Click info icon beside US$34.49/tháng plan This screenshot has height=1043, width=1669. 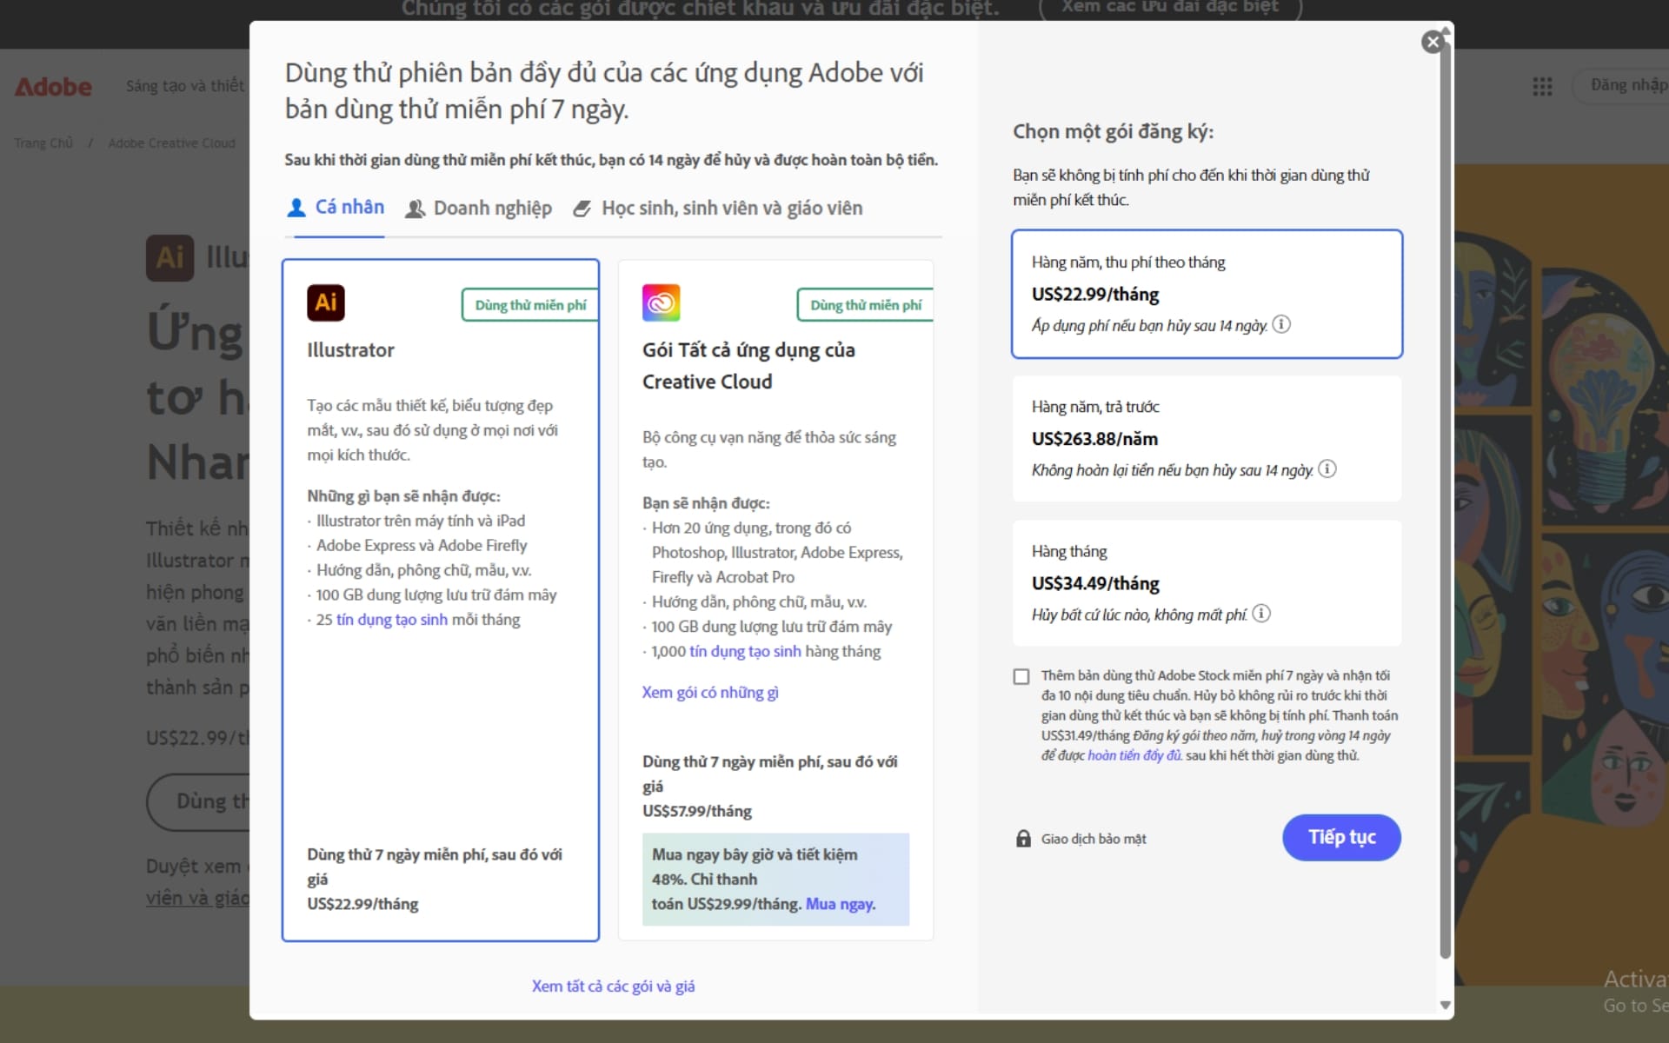(1261, 614)
